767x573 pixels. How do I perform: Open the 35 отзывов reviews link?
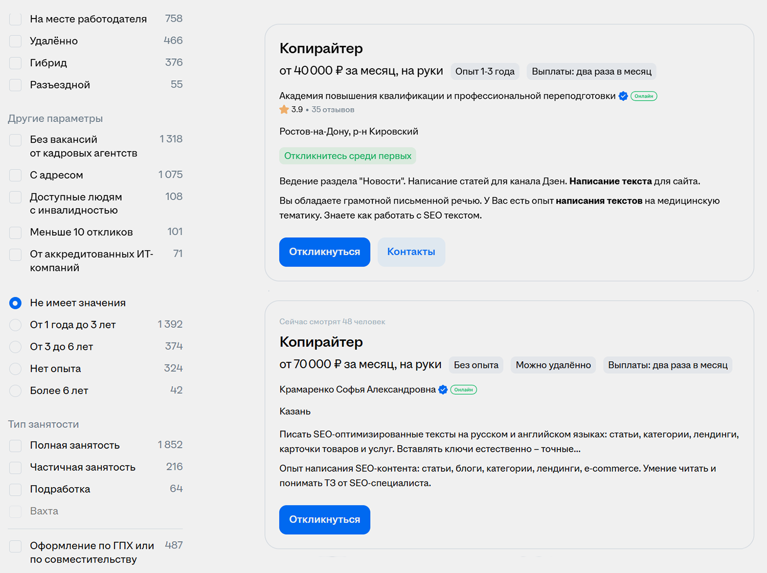tap(333, 110)
